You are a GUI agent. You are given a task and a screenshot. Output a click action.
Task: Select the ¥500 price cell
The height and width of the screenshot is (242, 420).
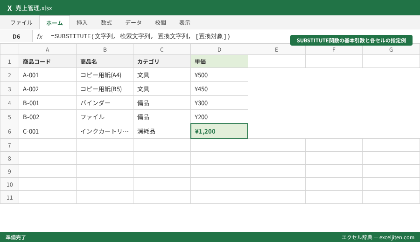[219, 75]
